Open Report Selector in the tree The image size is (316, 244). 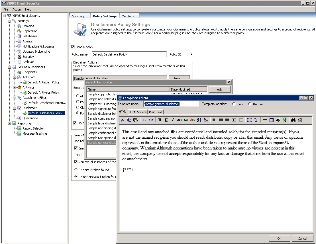[33, 128]
